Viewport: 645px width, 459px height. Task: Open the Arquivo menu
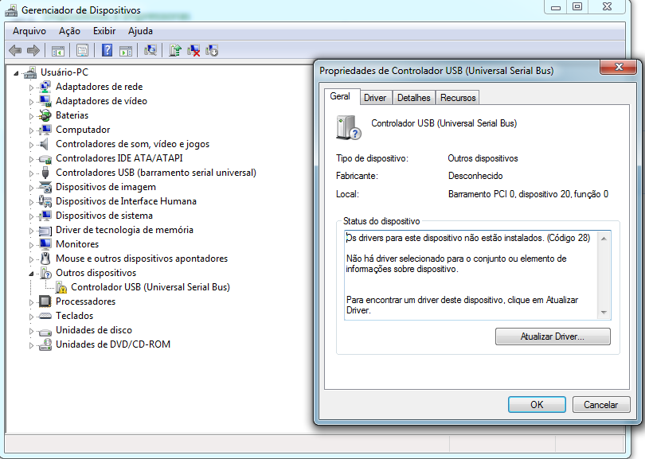click(x=29, y=31)
